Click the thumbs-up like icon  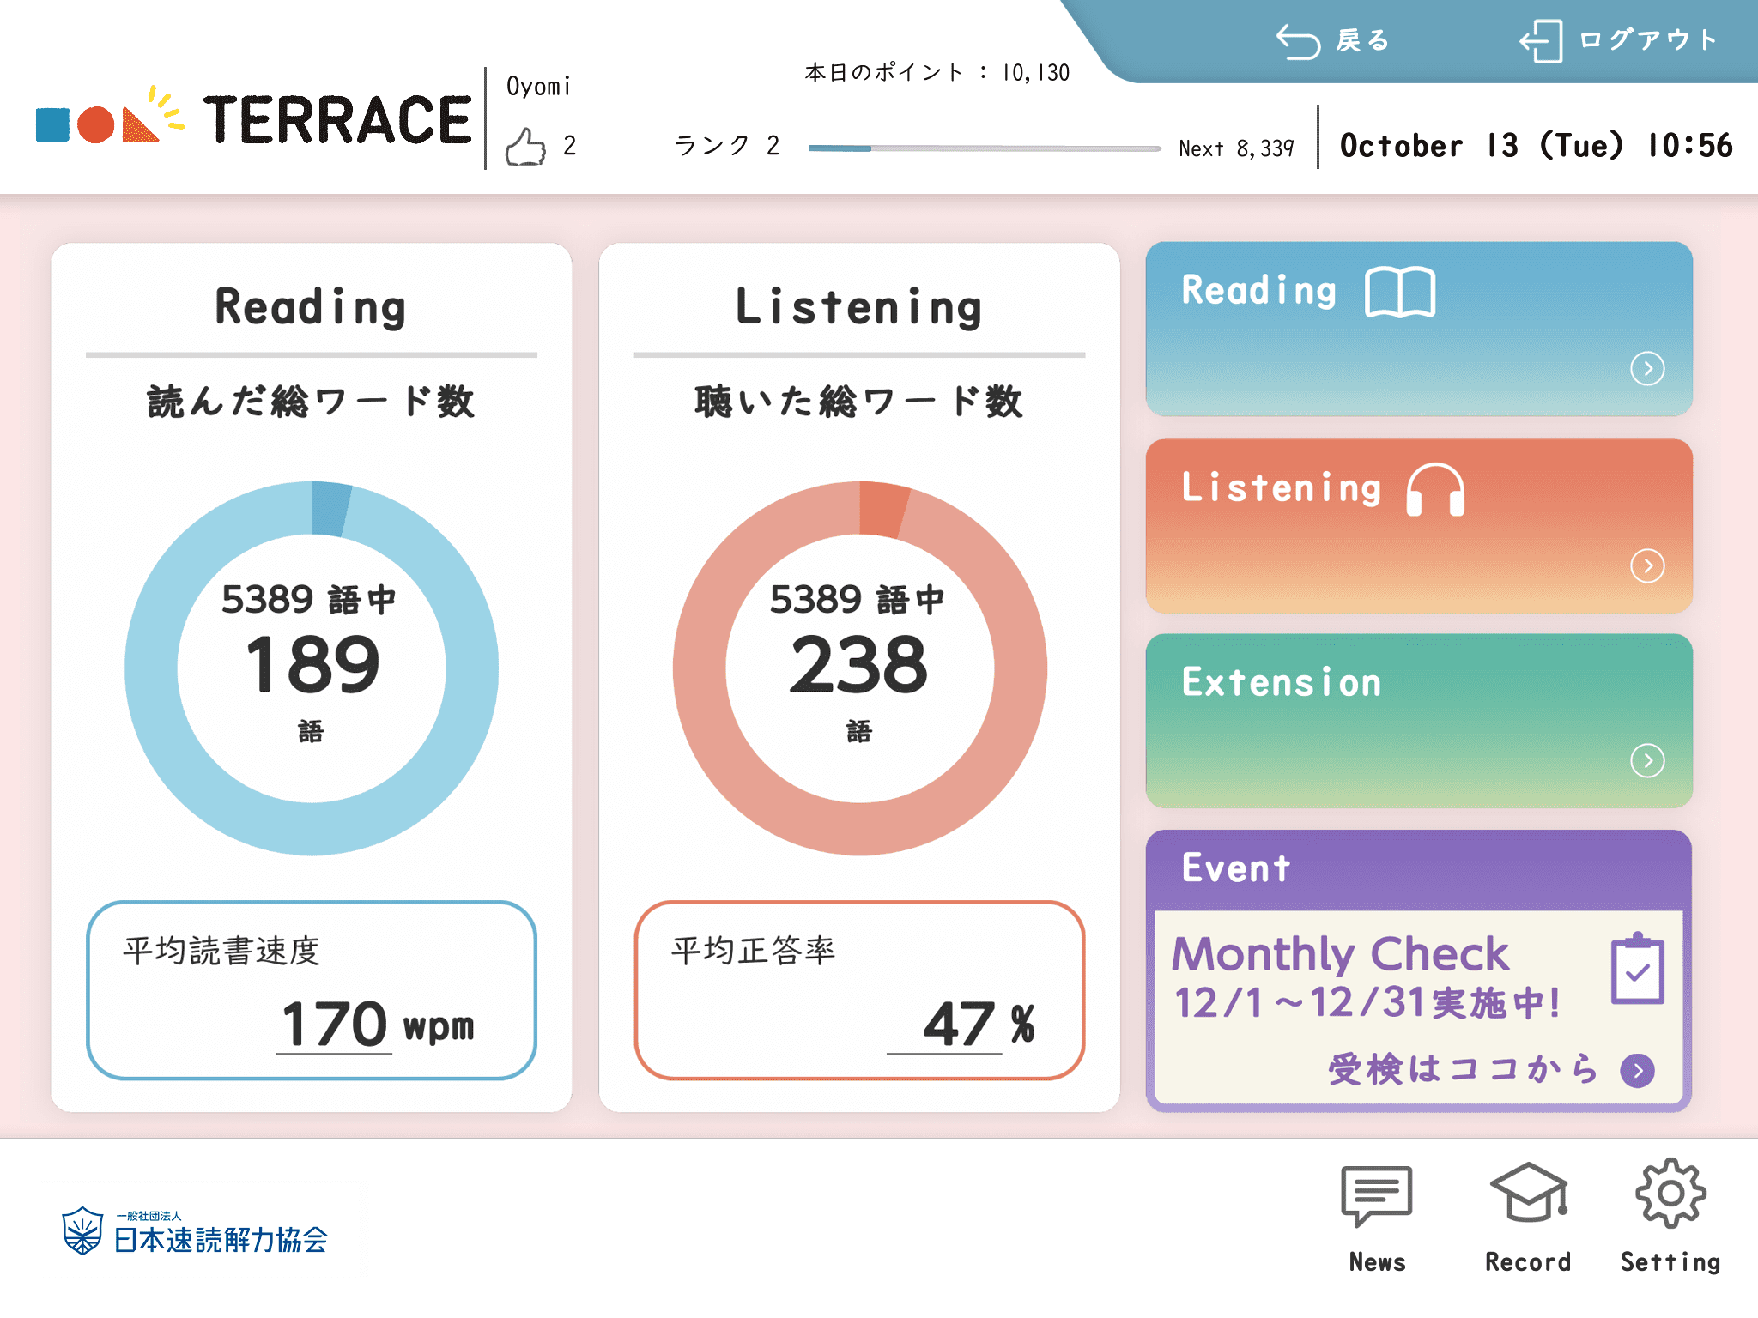tap(525, 147)
